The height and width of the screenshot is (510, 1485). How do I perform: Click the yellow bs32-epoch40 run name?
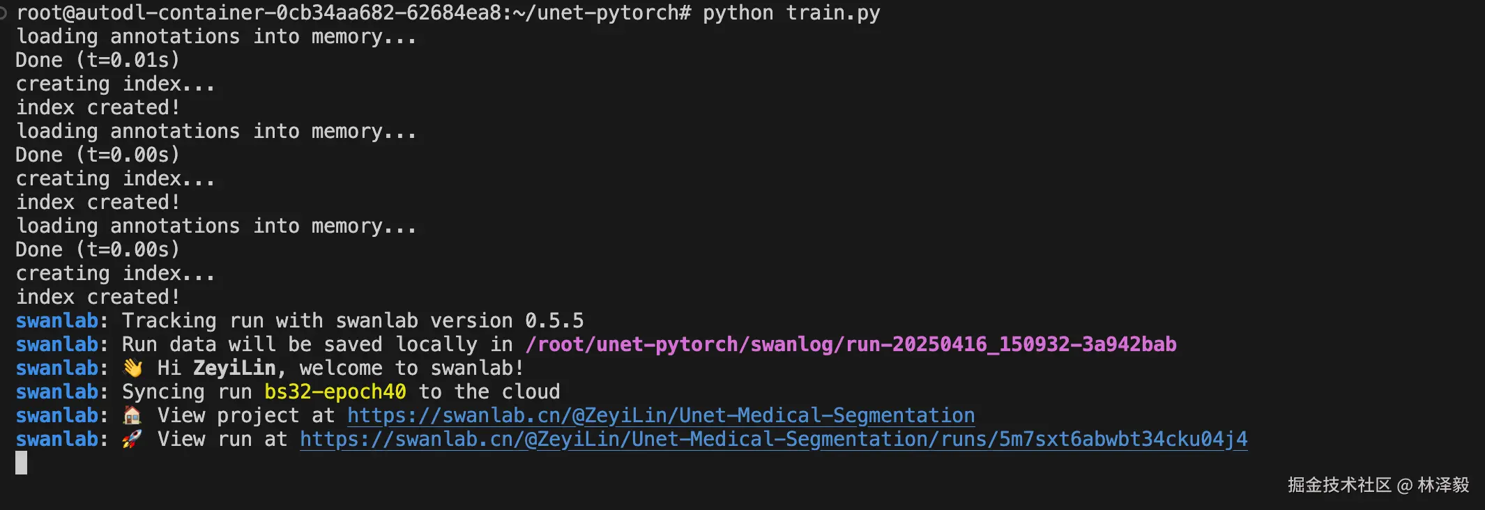335,392
